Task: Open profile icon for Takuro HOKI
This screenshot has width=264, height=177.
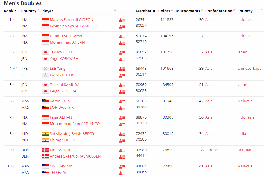Action: 122,53
